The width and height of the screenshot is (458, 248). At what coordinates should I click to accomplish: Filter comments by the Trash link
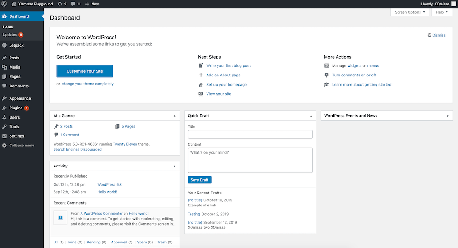coord(162,242)
